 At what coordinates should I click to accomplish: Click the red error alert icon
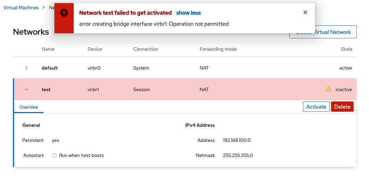(64, 13)
